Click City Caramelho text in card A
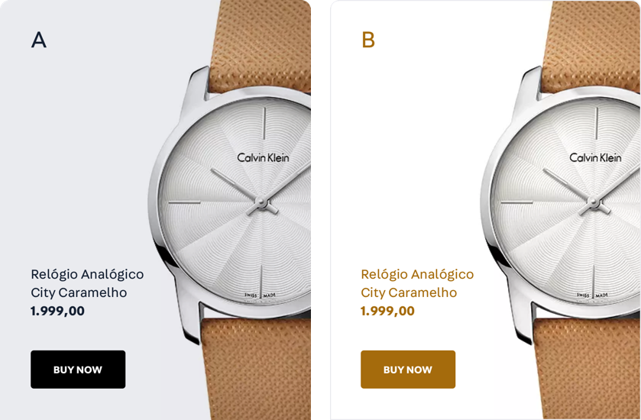This screenshot has height=420, width=641. pos(79,292)
